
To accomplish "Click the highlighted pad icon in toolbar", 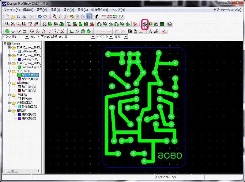I will 145,24.
